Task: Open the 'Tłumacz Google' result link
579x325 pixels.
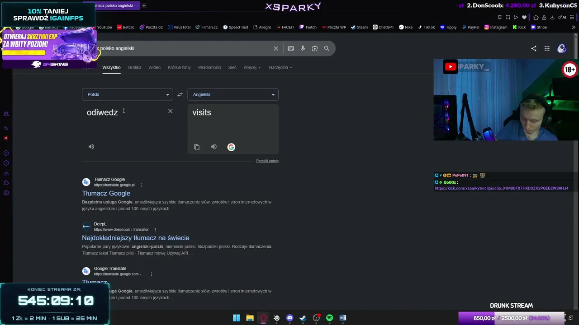Action: tap(106, 193)
